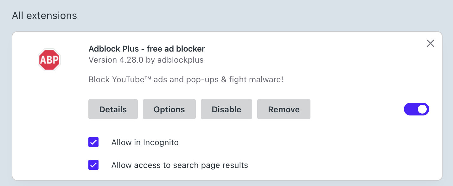Open Details for Adblock Plus
The height and width of the screenshot is (186, 453).
coord(113,109)
